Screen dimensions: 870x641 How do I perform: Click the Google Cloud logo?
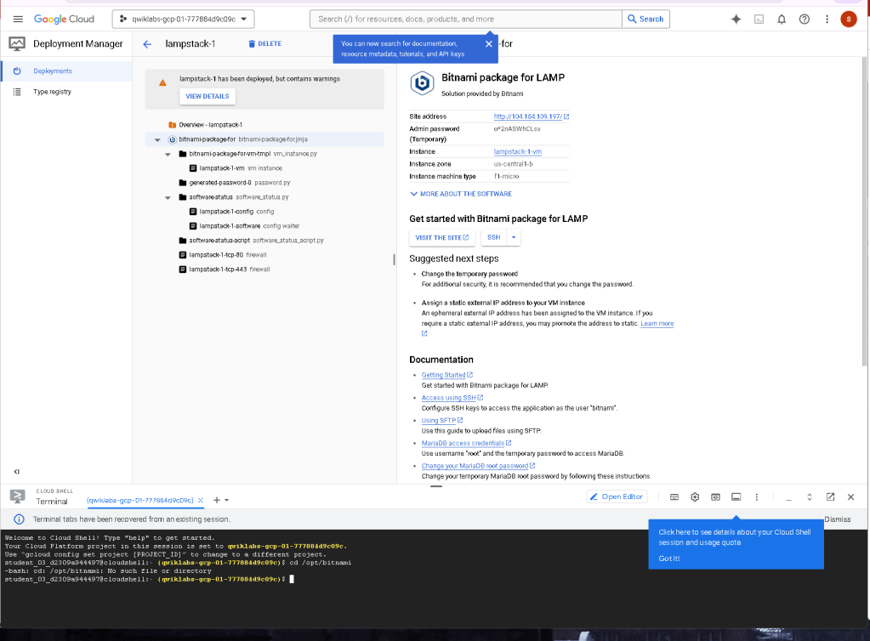[x=64, y=19]
